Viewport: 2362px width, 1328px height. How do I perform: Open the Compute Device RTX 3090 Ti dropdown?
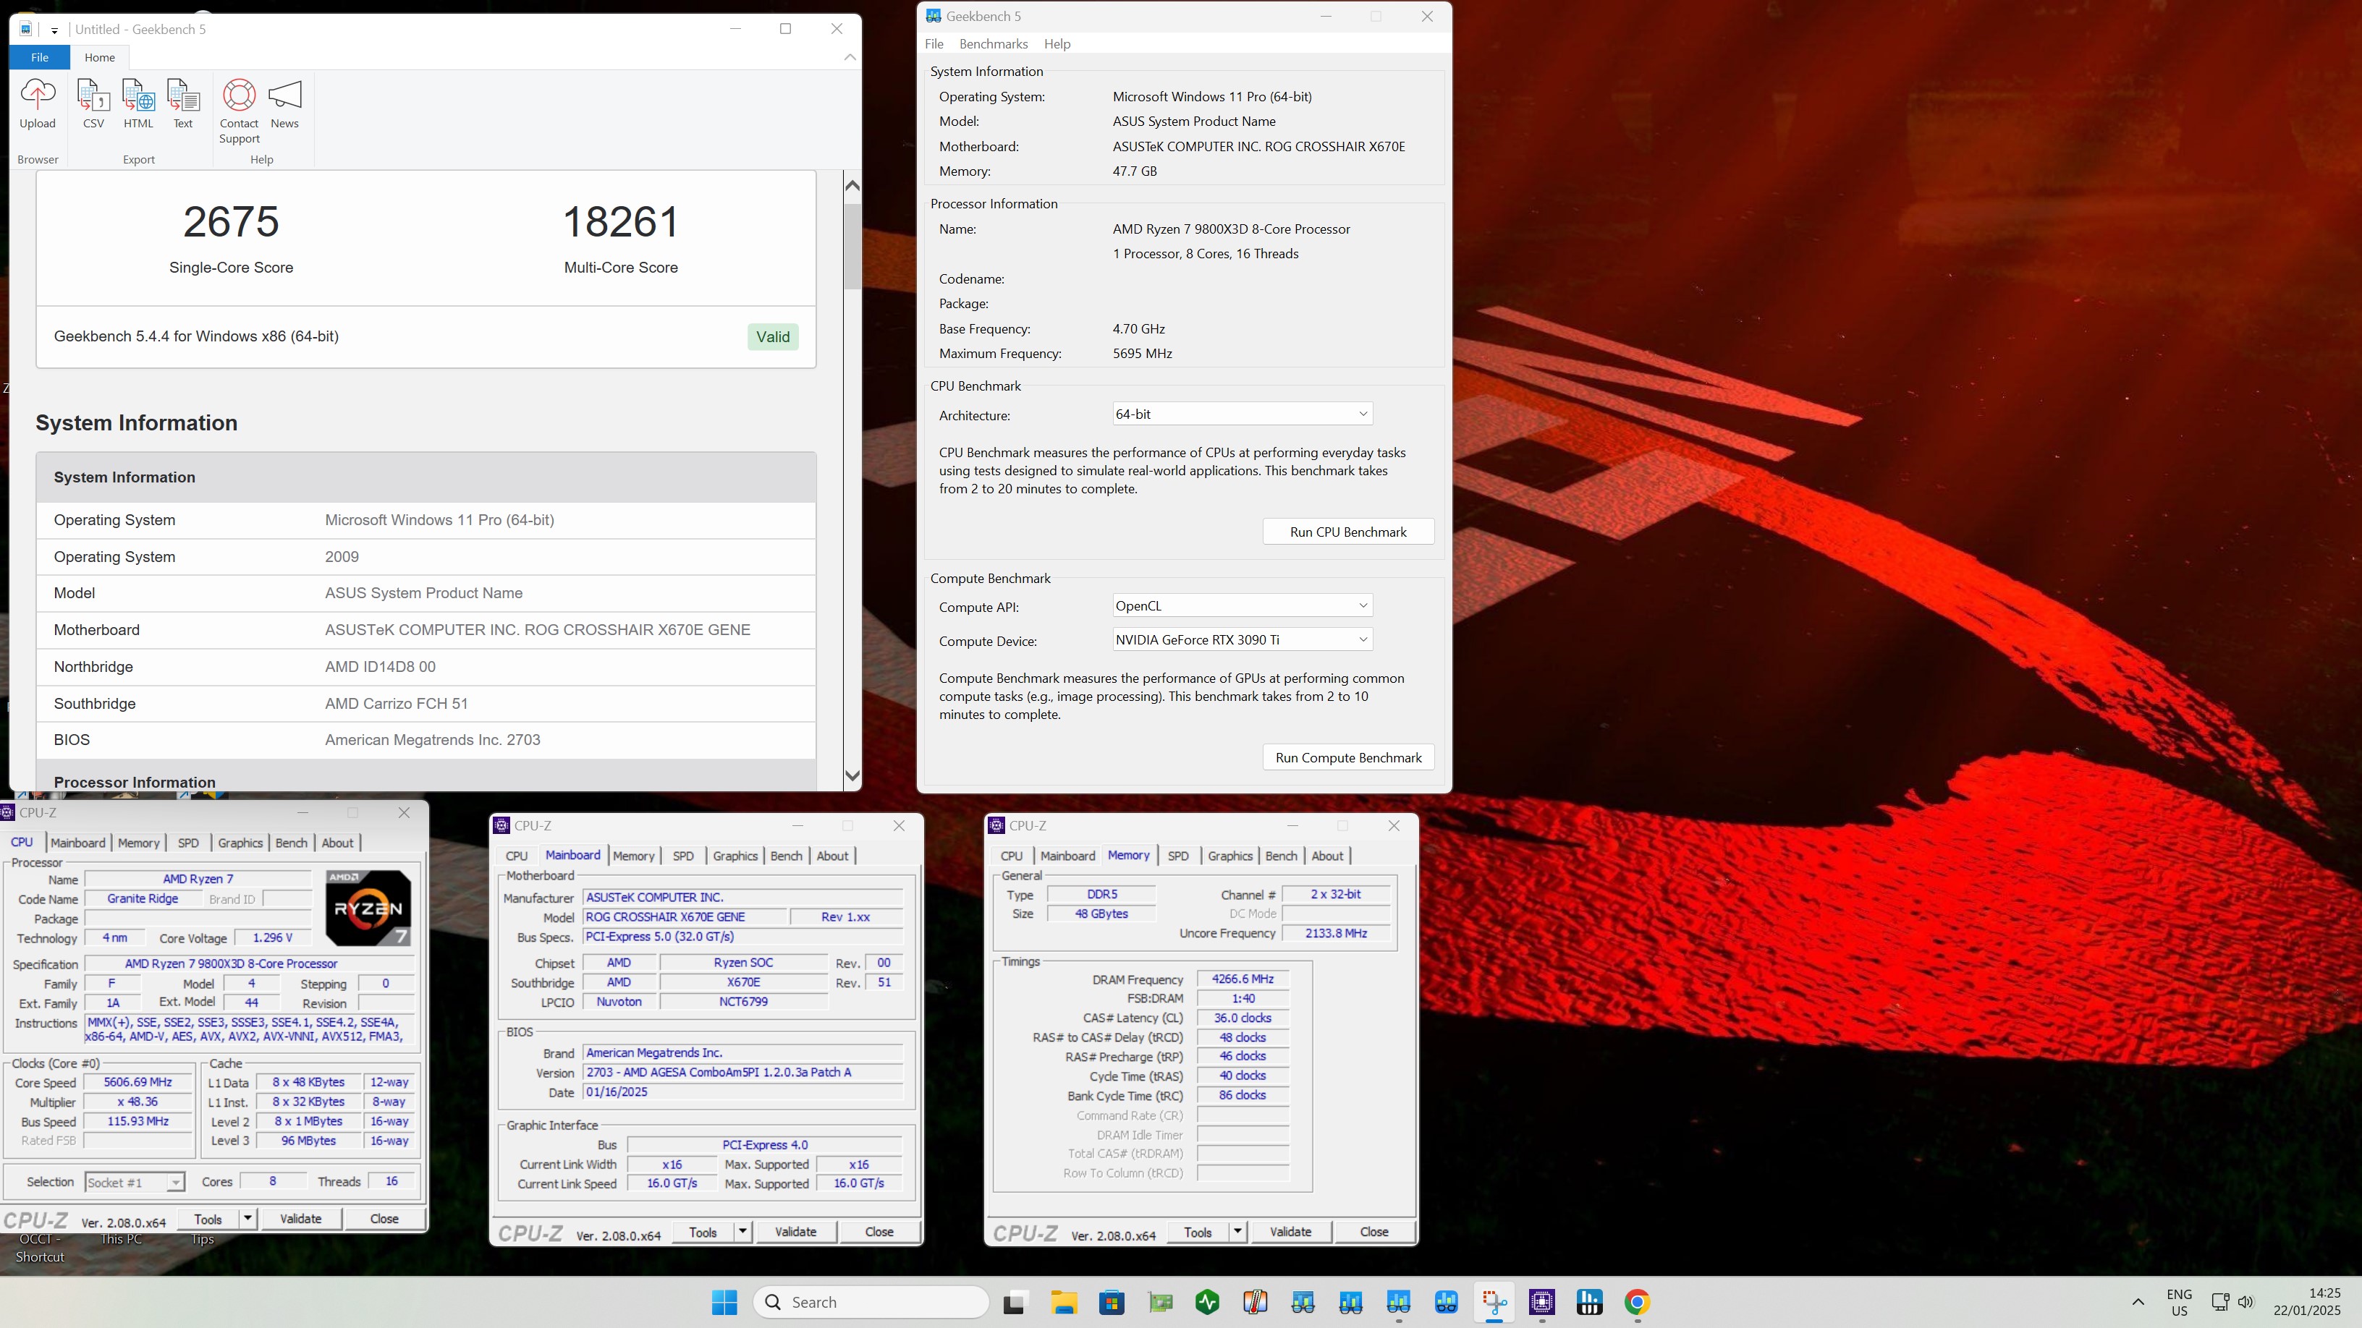1242,639
